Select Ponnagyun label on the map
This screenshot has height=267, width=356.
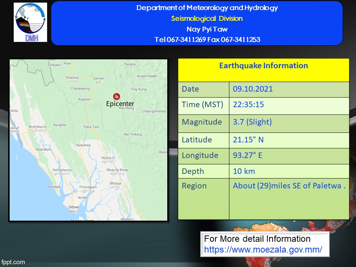tap(88, 187)
